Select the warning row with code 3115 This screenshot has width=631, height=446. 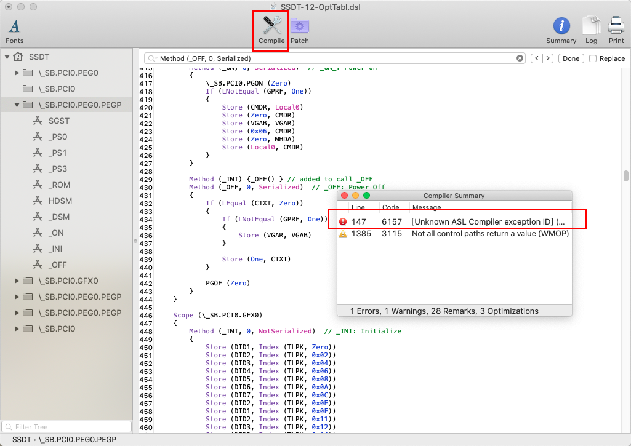coord(454,234)
